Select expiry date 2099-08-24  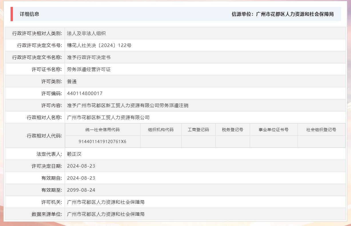(x=81, y=190)
